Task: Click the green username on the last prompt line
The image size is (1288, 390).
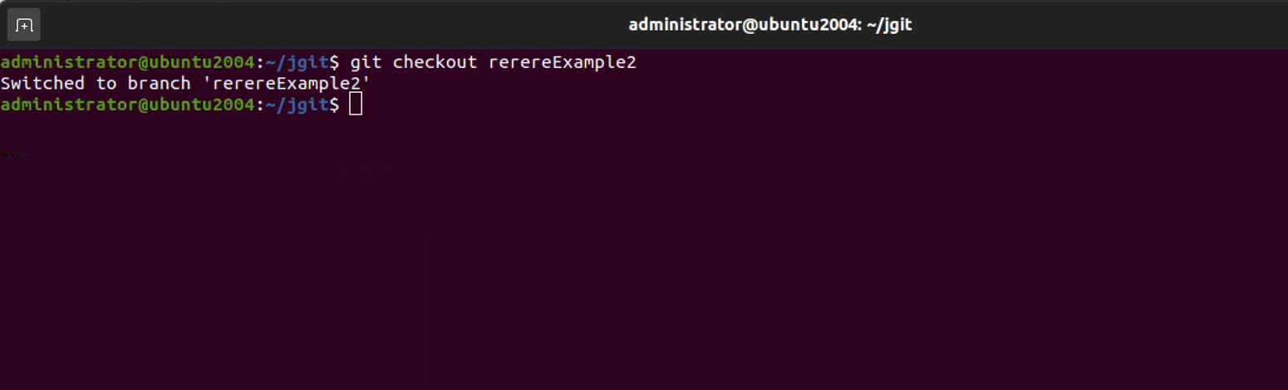Action: (127, 105)
